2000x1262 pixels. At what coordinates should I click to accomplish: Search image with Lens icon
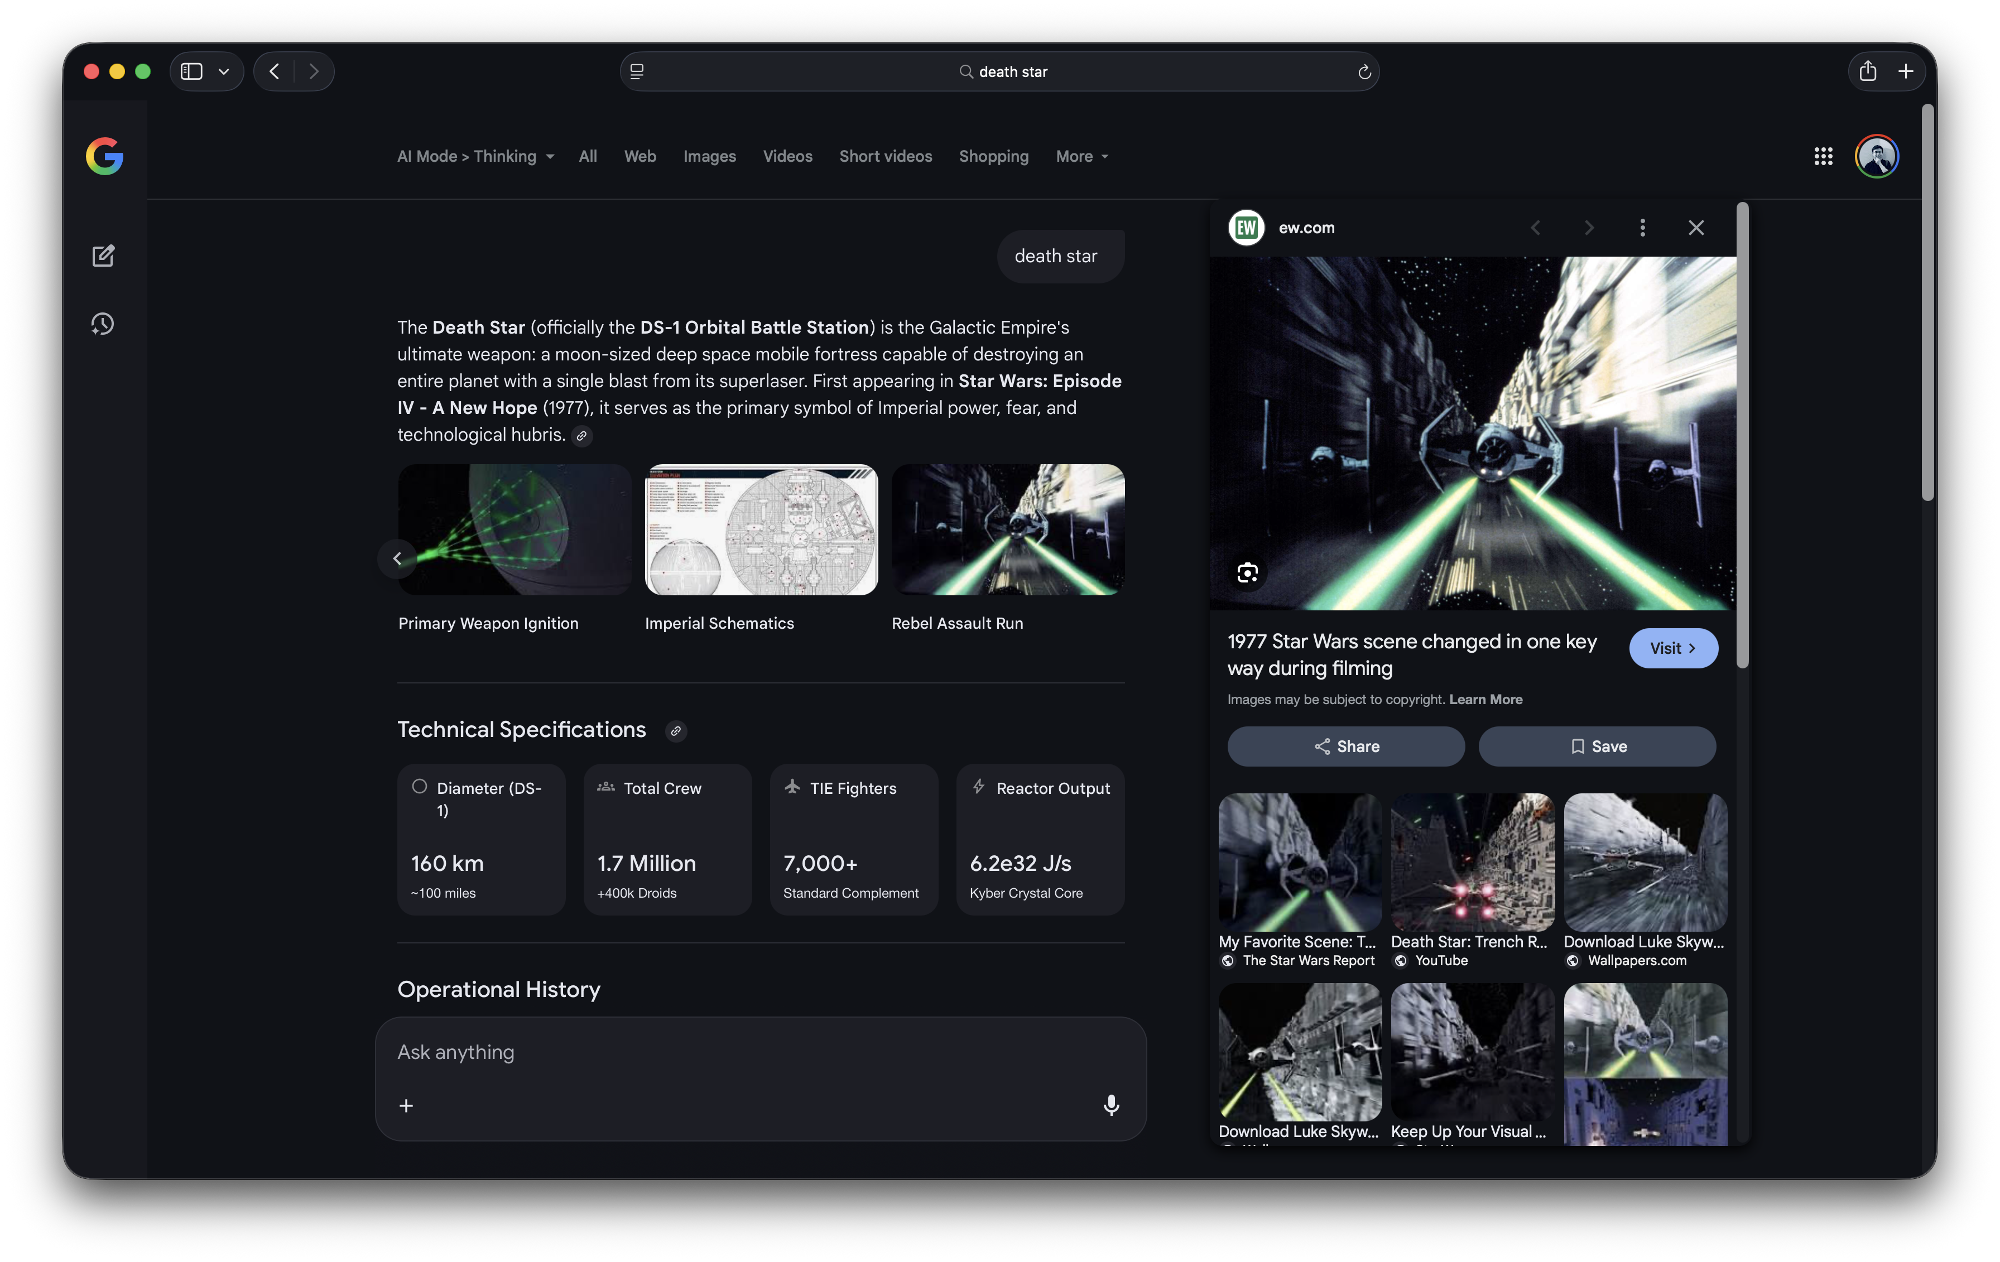(1247, 573)
